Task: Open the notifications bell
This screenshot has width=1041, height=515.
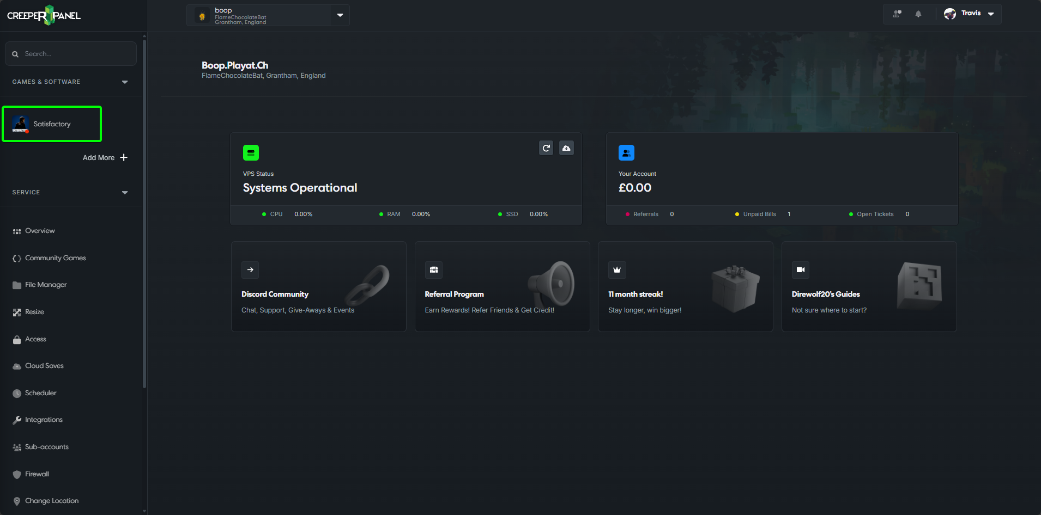Action: 918,14
